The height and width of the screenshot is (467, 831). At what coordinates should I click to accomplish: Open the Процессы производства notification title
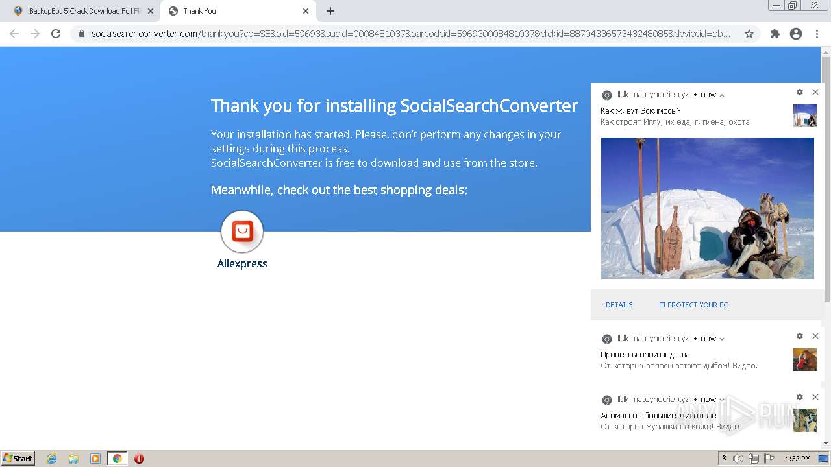click(645, 355)
